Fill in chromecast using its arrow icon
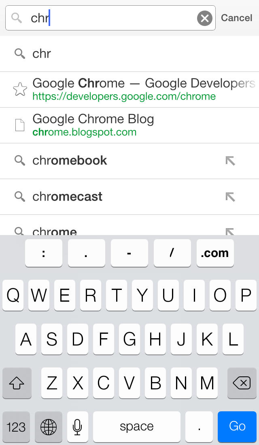 [230, 197]
